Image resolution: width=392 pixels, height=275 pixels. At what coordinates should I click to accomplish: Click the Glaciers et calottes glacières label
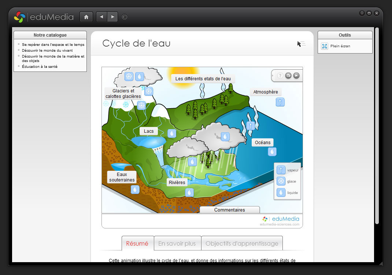point(123,93)
